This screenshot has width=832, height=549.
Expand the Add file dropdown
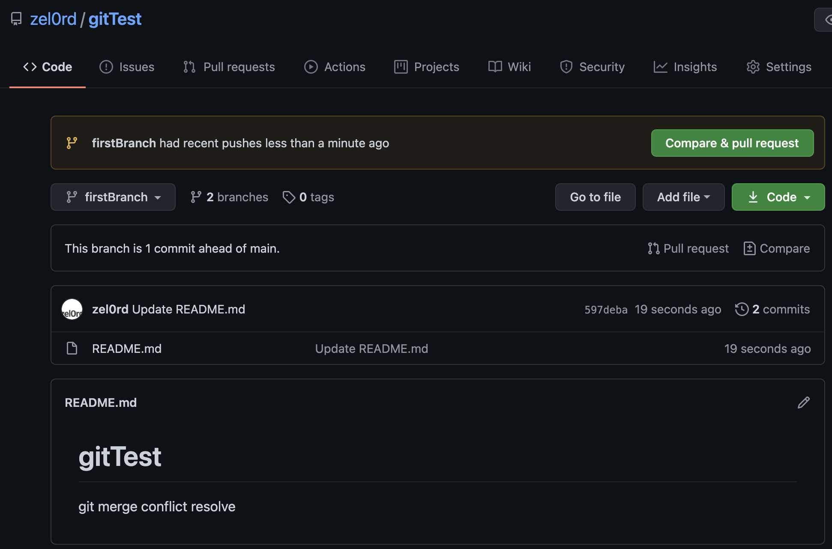pyautogui.click(x=683, y=197)
